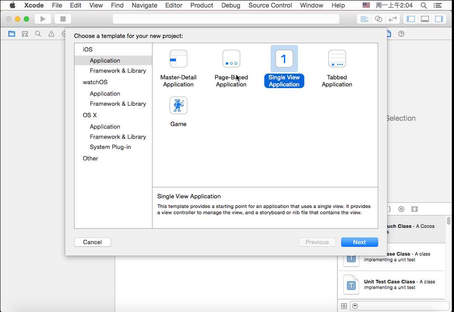Select Application under watchOS
This screenshot has height=312, width=454.
(x=105, y=93)
